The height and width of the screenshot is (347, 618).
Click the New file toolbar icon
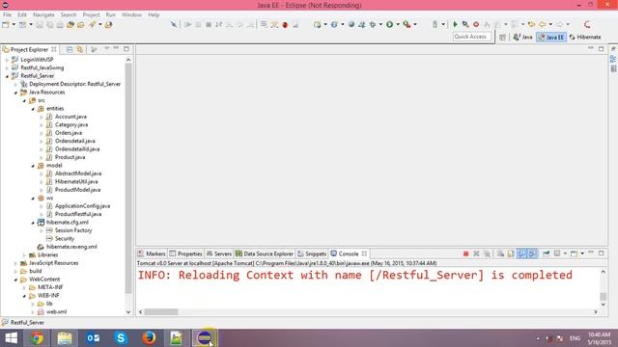point(6,24)
